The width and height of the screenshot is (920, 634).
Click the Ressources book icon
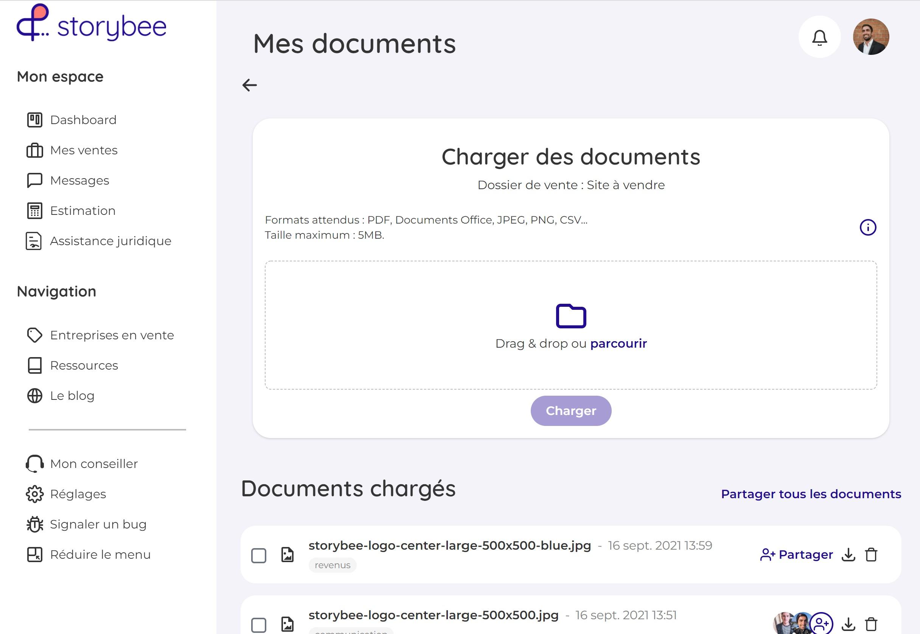click(x=34, y=365)
